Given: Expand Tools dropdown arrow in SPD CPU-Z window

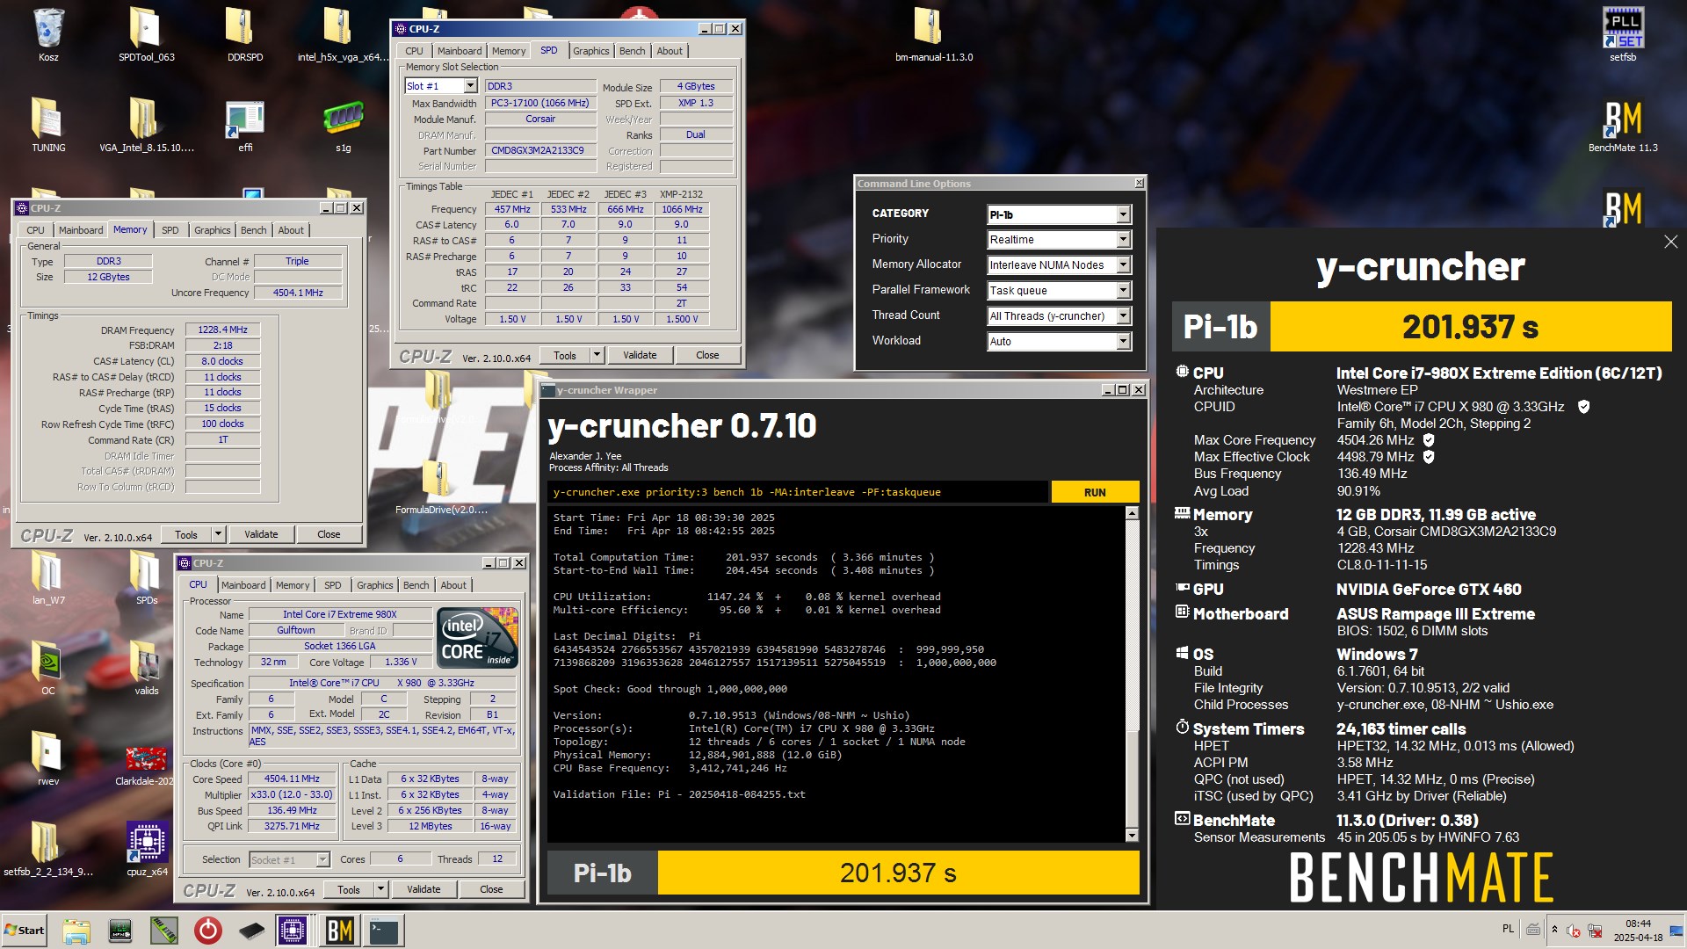Looking at the screenshot, I should click(x=597, y=355).
